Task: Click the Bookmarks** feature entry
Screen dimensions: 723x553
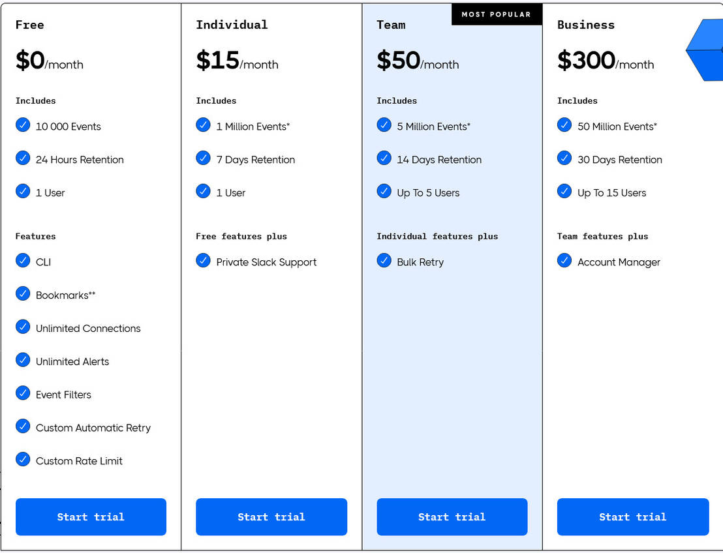Action: [66, 295]
